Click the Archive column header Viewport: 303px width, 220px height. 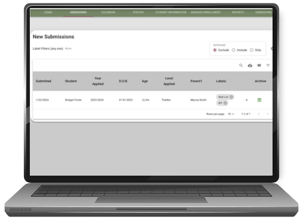(260, 81)
